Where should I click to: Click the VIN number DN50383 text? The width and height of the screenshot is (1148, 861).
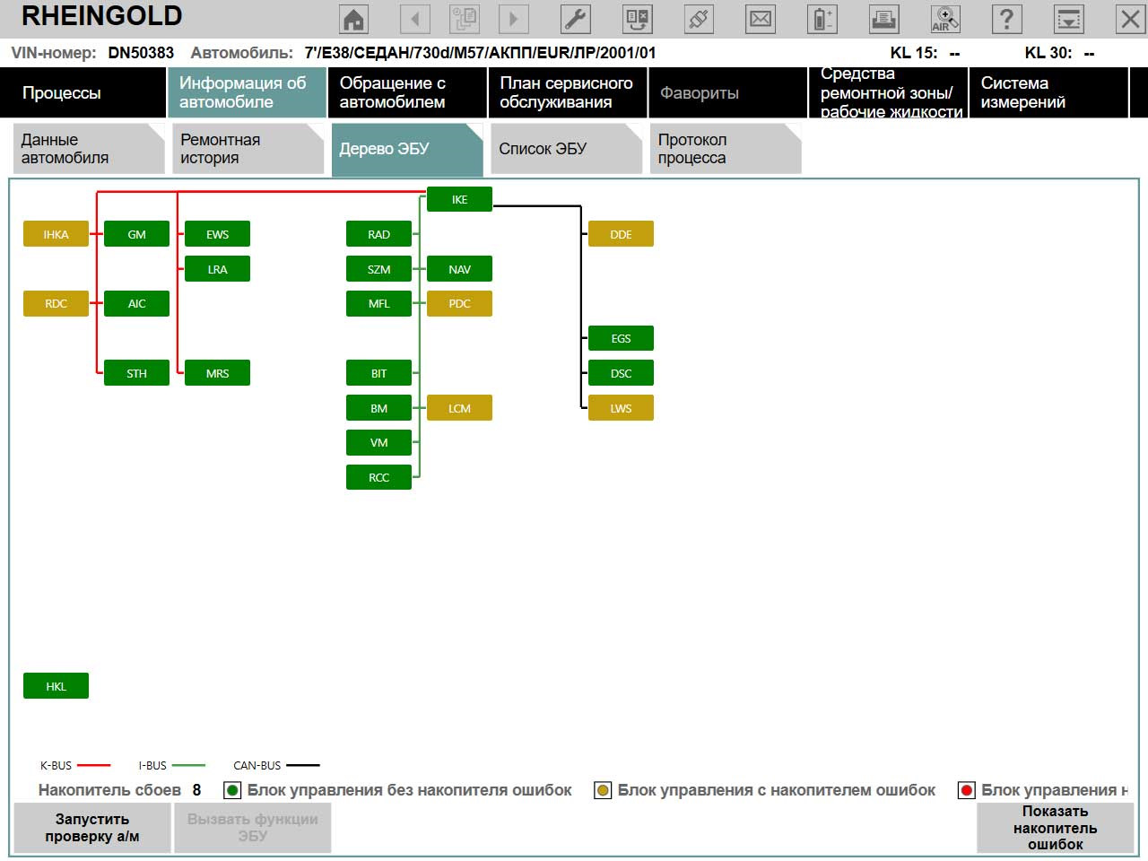[x=141, y=53]
